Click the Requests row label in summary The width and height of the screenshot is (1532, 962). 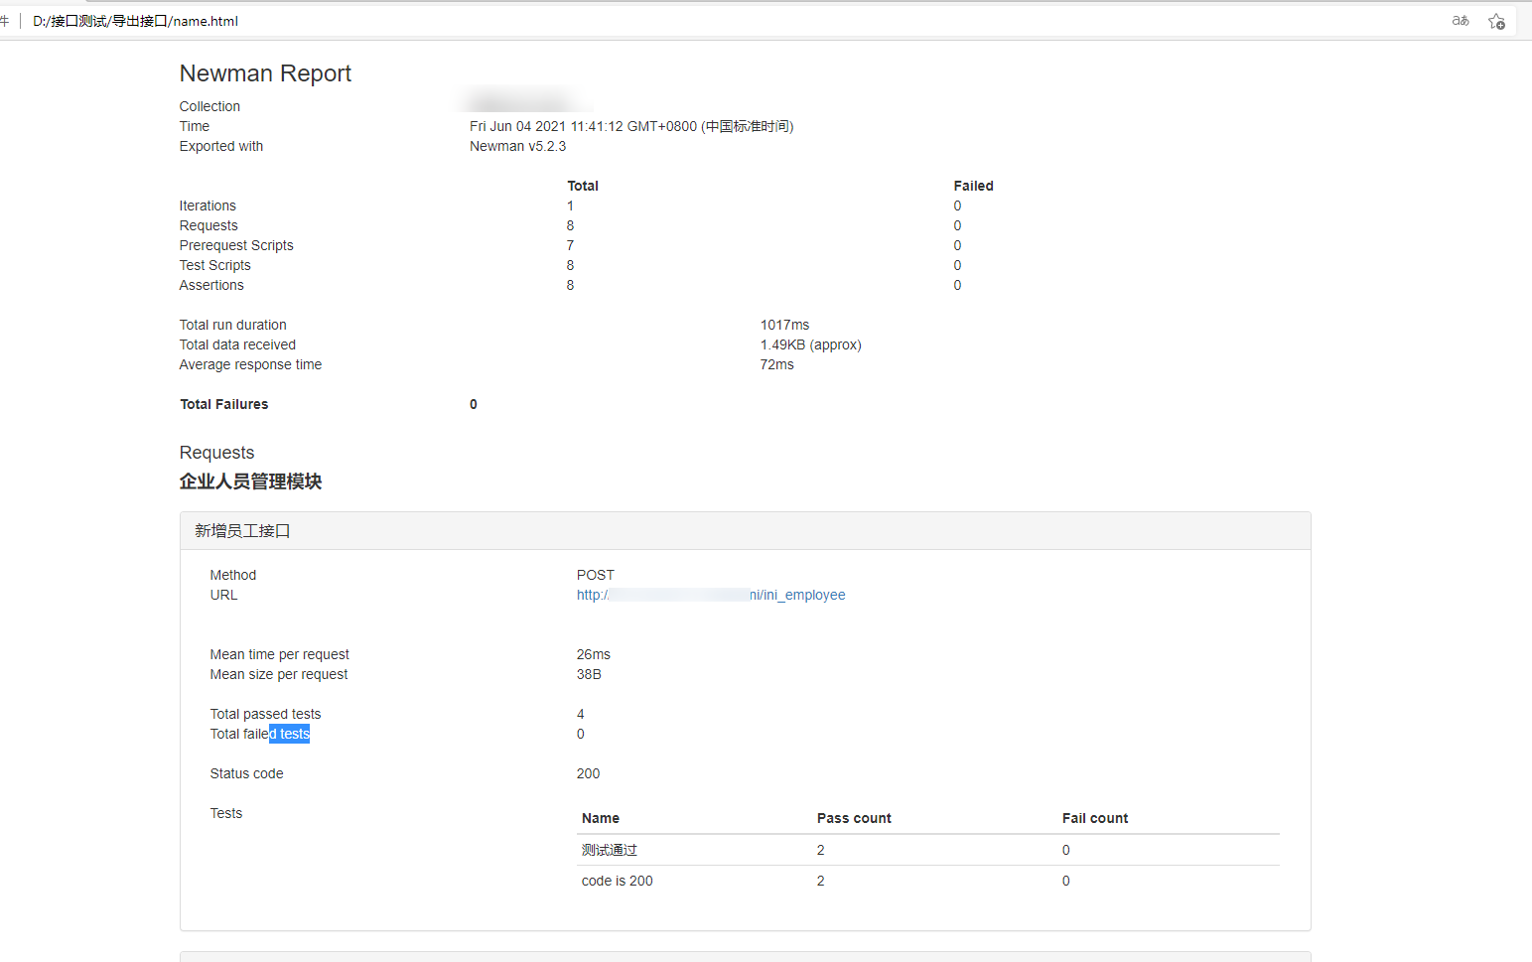pos(209,225)
